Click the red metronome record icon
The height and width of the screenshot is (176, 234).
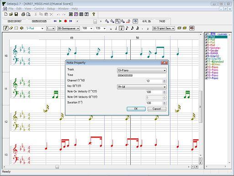[128, 21]
